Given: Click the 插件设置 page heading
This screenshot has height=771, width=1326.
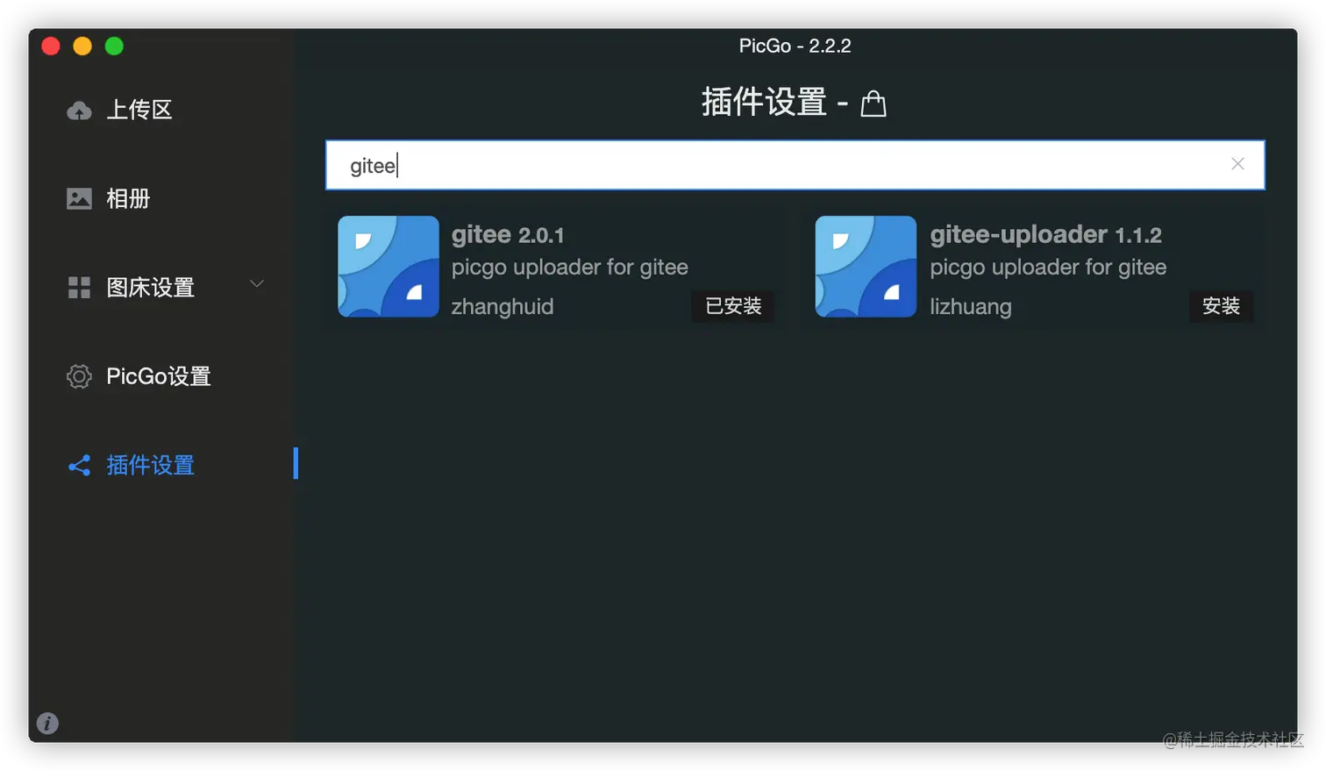Looking at the screenshot, I should (764, 103).
